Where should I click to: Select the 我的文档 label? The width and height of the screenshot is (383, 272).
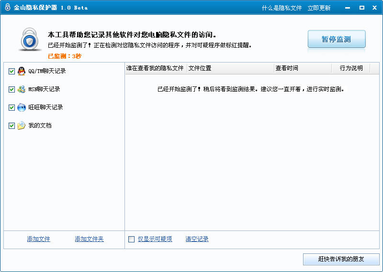pyautogui.click(x=40, y=126)
